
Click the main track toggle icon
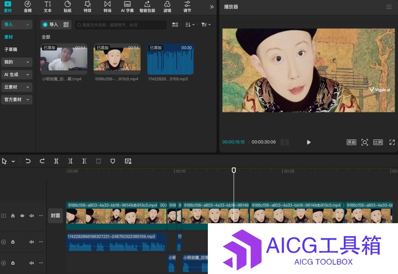pyautogui.click(x=4, y=216)
